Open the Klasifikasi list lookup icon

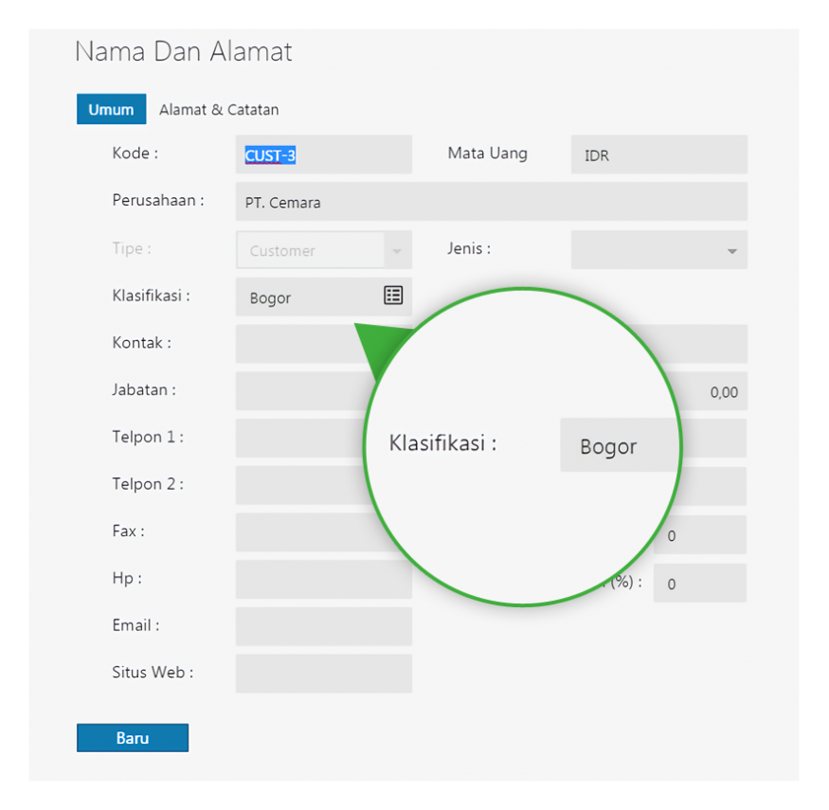[393, 296]
